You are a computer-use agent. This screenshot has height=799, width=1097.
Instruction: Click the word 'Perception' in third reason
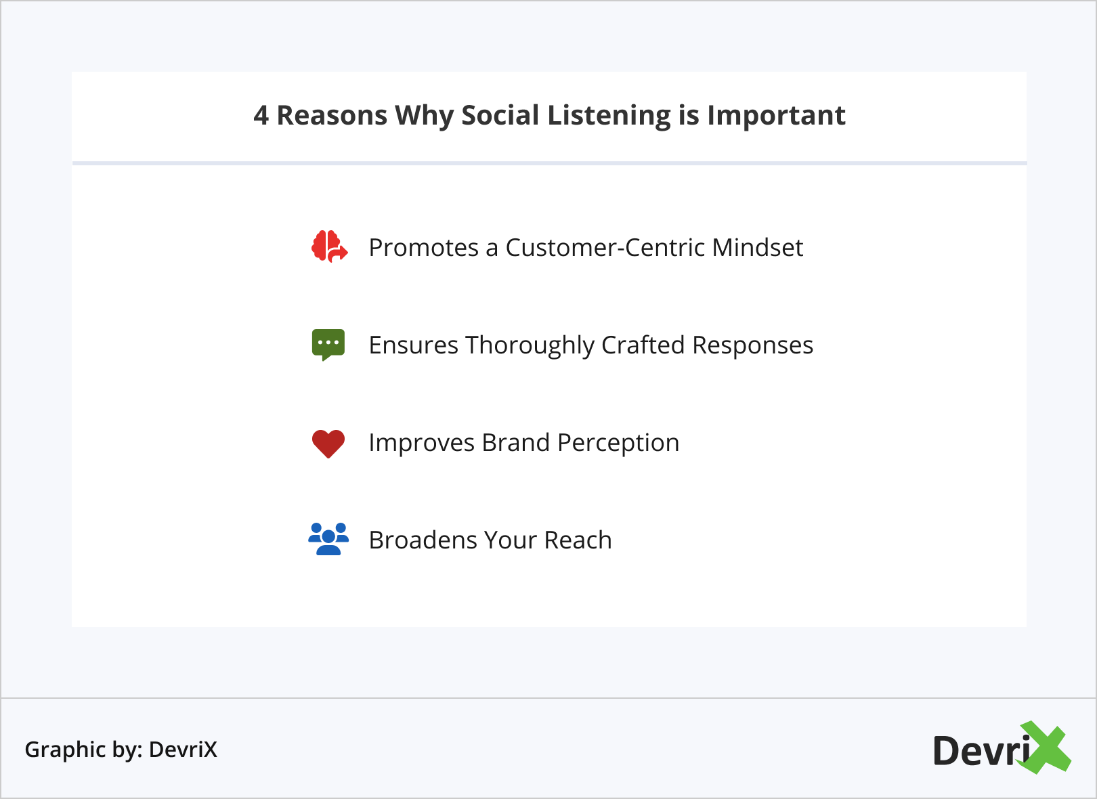click(x=618, y=443)
